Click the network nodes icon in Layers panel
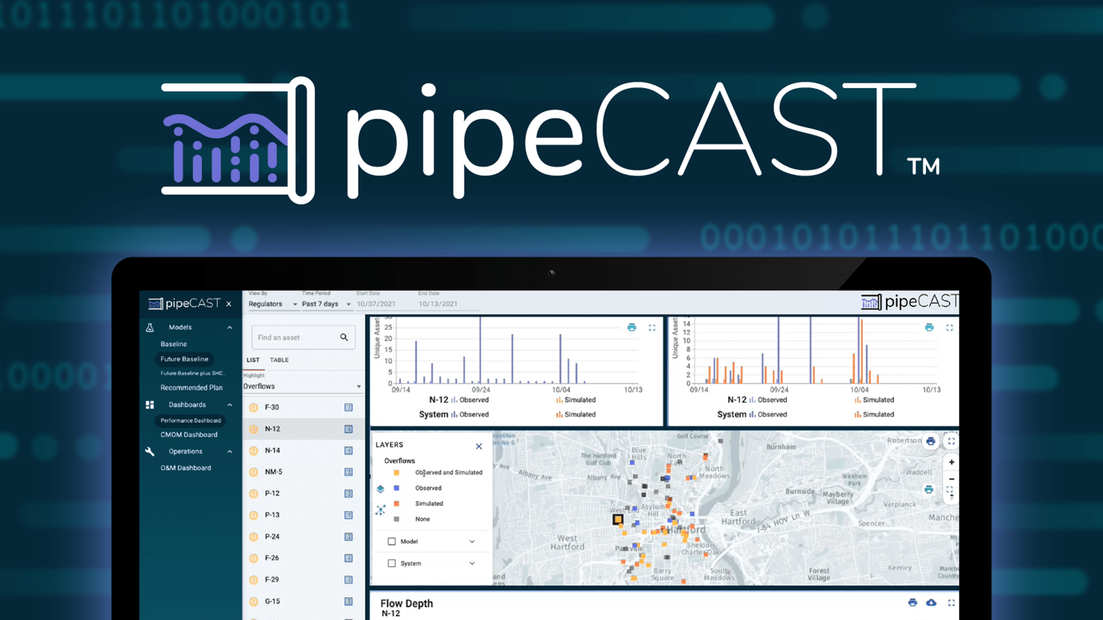This screenshot has width=1103, height=620. 381,510
